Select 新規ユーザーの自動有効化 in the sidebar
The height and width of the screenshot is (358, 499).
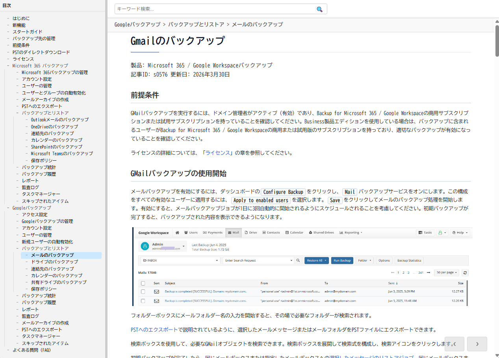click(47, 242)
